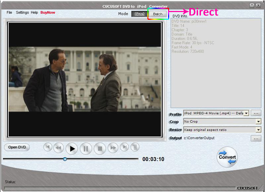Start conversion with the Convert button
This screenshot has height=192, width=265.
pyautogui.click(x=227, y=157)
